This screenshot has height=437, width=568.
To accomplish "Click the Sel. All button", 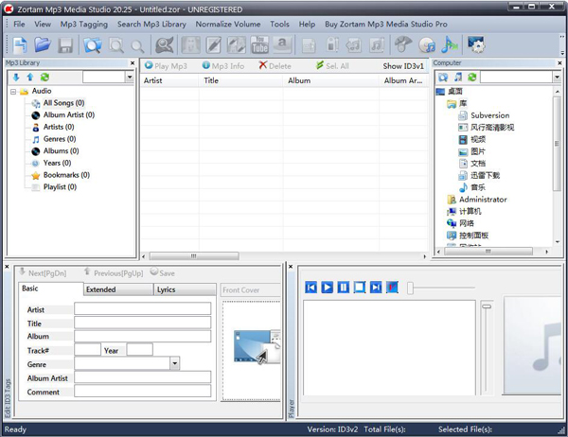I will [332, 66].
